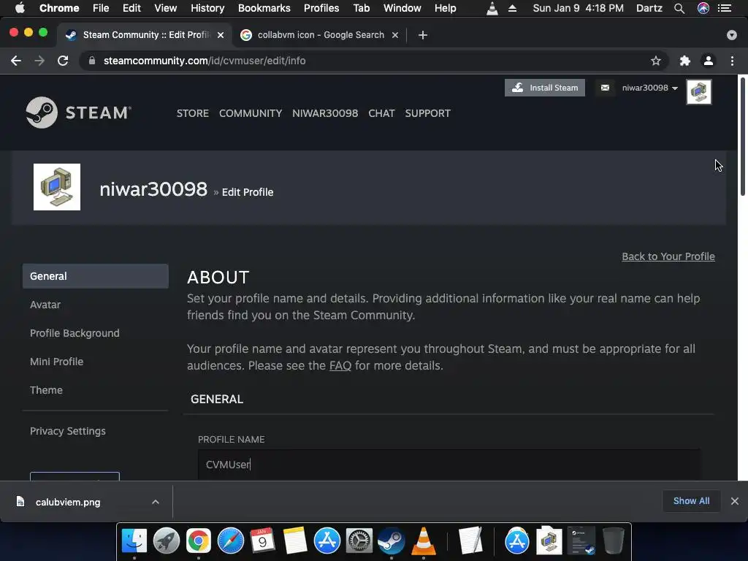Open downloaded calubviem.png file
Image resolution: width=748 pixels, height=561 pixels.
coord(68,502)
